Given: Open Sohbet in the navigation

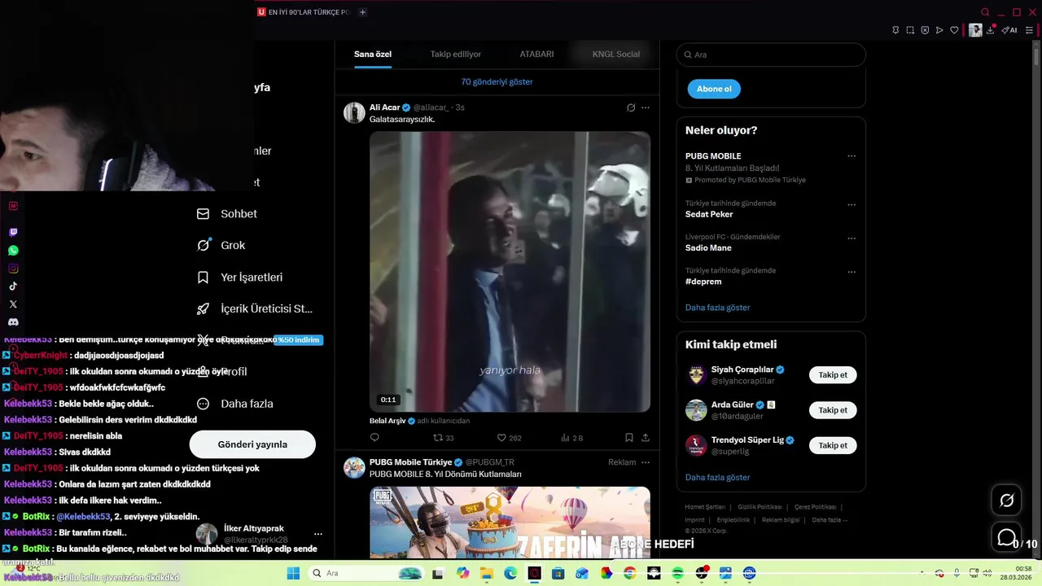Looking at the screenshot, I should pos(227,214).
